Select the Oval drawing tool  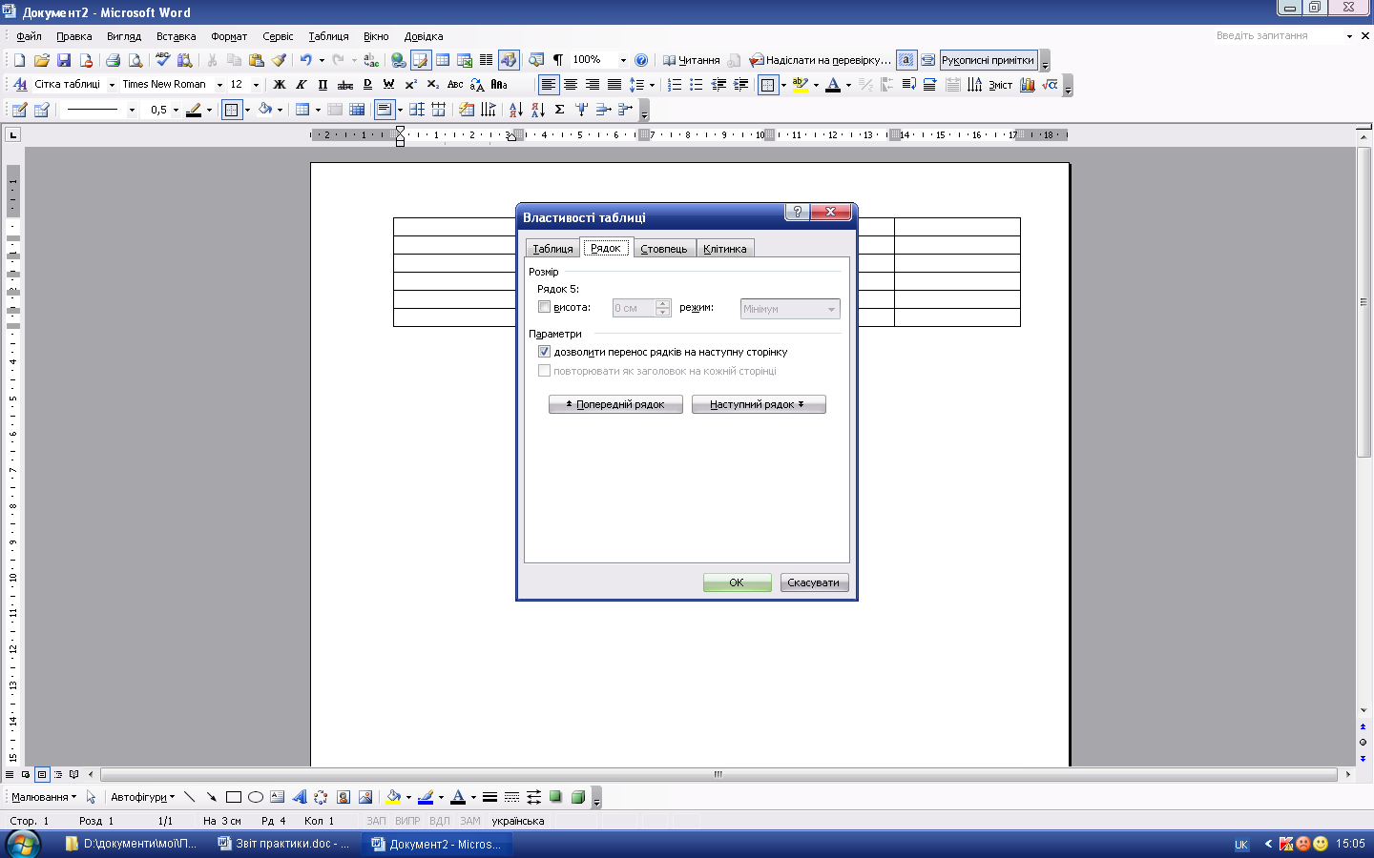(256, 797)
